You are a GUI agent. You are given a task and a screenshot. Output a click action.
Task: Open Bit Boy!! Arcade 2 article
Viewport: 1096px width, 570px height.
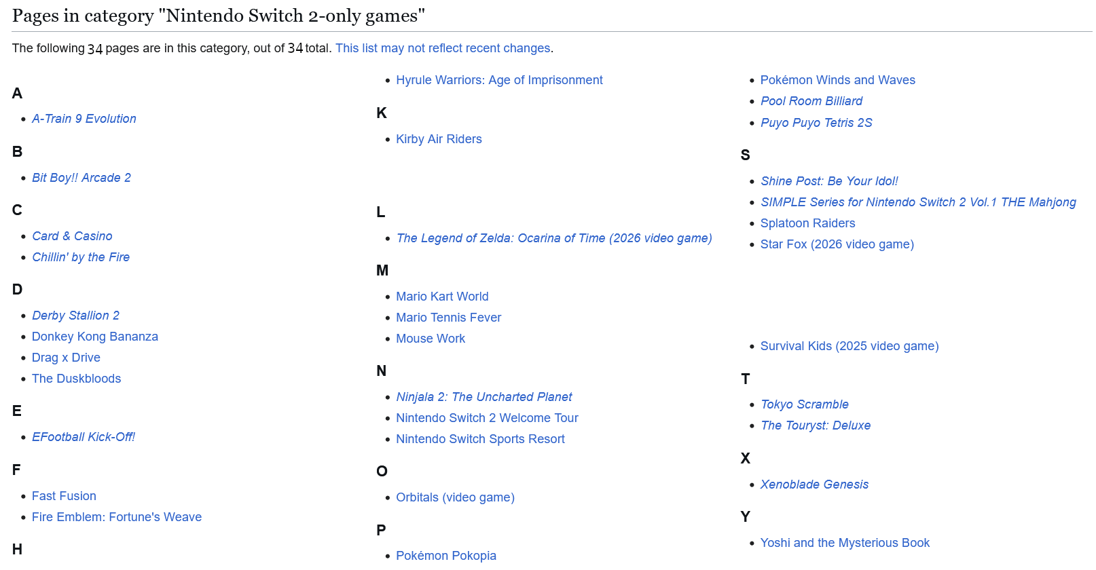(81, 178)
